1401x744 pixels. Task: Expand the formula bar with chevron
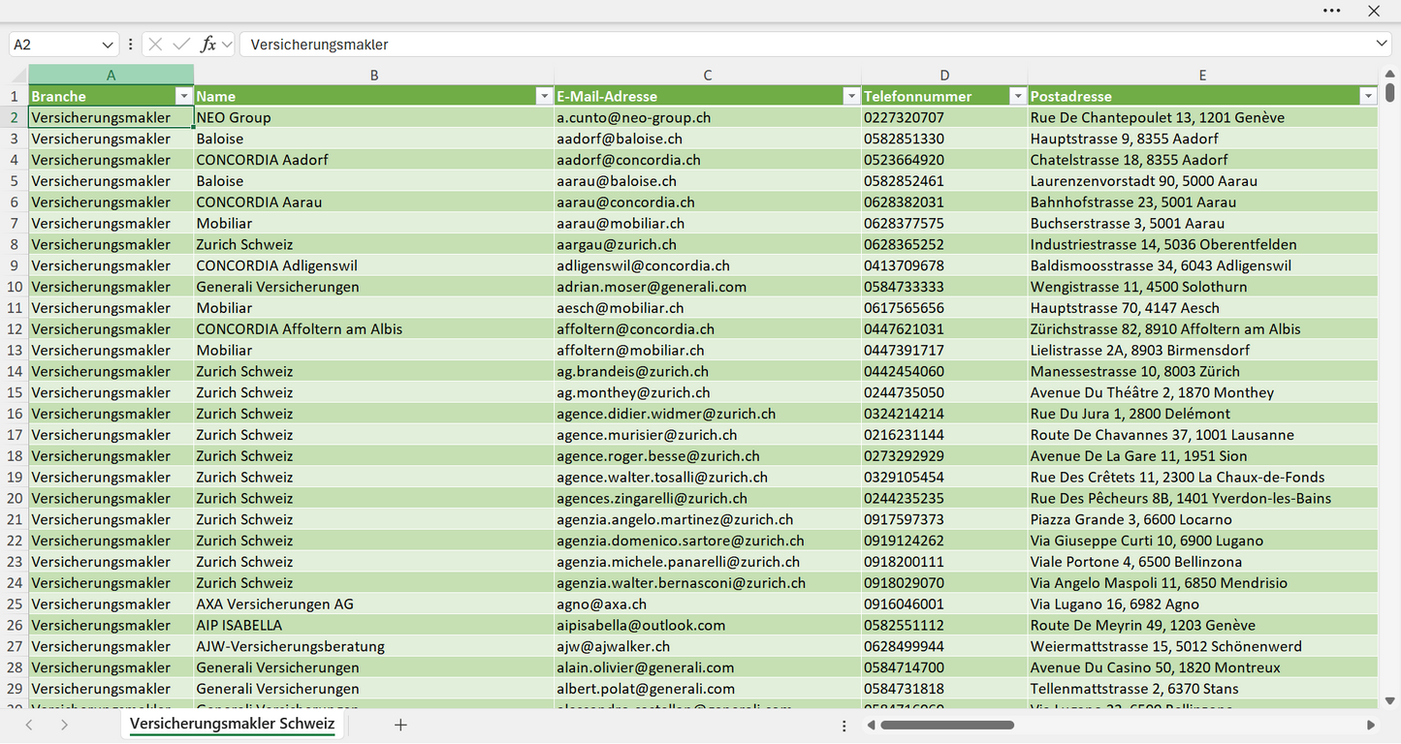tap(1382, 45)
